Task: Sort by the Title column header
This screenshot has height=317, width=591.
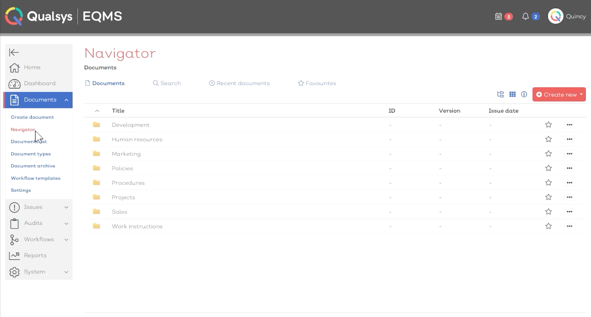Action: click(x=118, y=111)
